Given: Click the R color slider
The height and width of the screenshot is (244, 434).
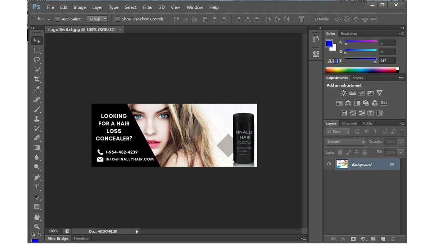Looking at the screenshot, I should [361, 42].
